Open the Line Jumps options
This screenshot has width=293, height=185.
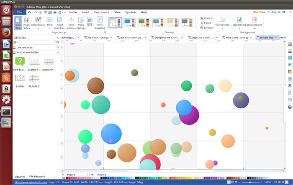(x=71, y=23)
